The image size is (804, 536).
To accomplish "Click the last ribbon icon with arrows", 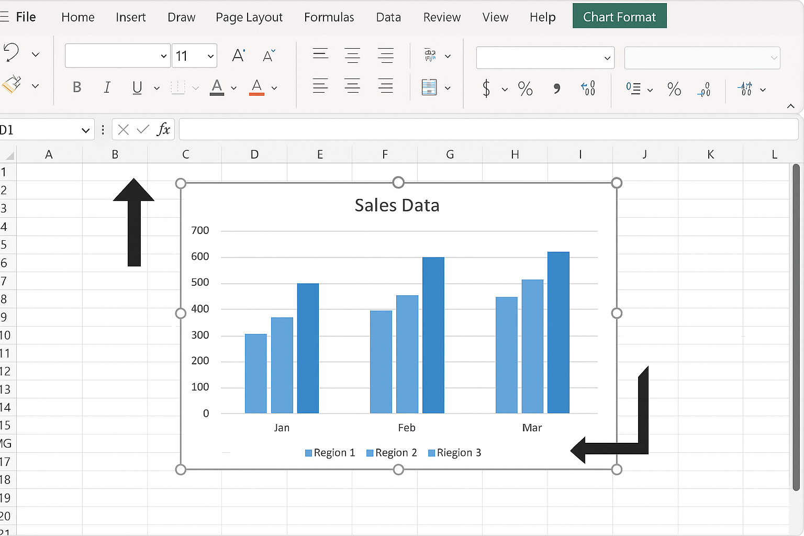I will click(x=745, y=88).
